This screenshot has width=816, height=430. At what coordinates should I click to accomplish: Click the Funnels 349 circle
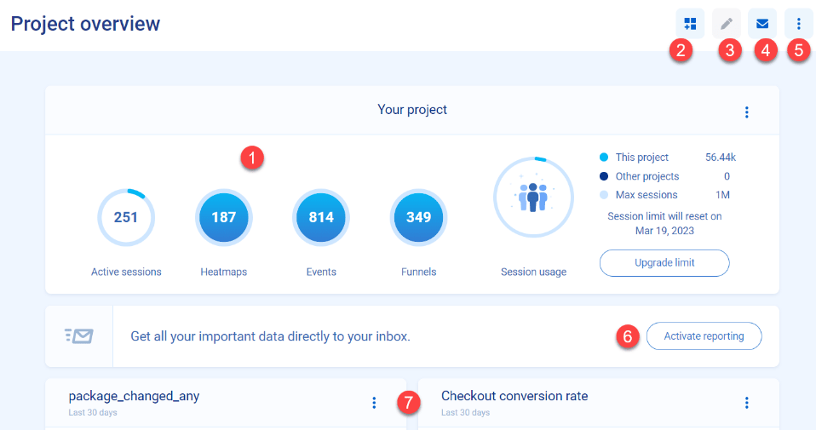tap(418, 217)
